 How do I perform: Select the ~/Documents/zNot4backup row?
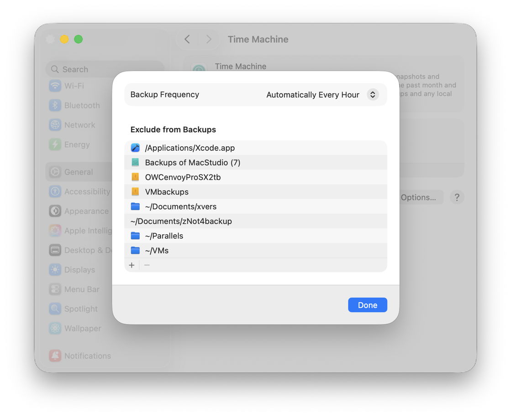click(181, 221)
